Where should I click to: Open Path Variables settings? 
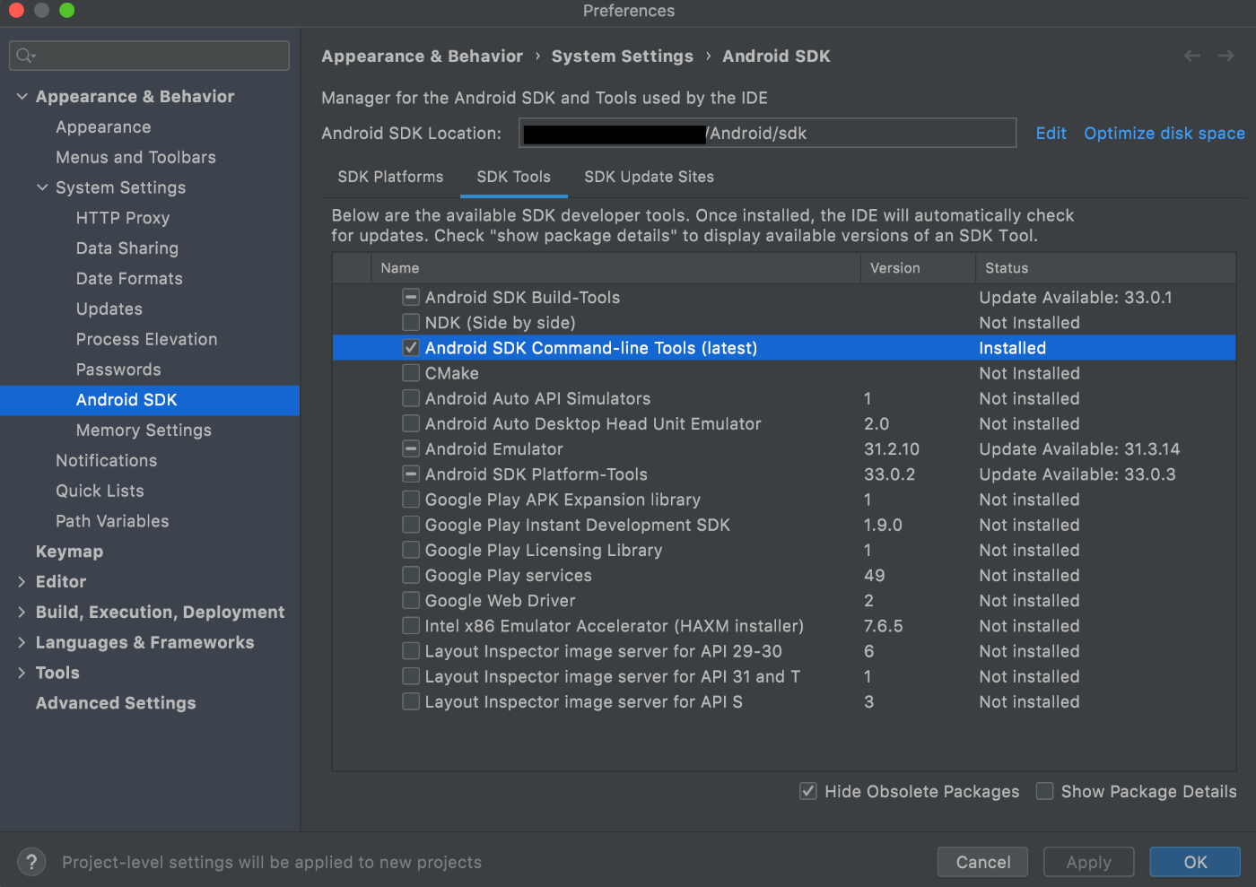(112, 521)
